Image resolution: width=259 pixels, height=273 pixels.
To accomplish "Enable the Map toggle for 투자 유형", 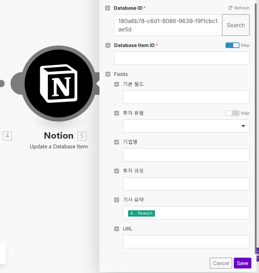I will pyautogui.click(x=232, y=113).
